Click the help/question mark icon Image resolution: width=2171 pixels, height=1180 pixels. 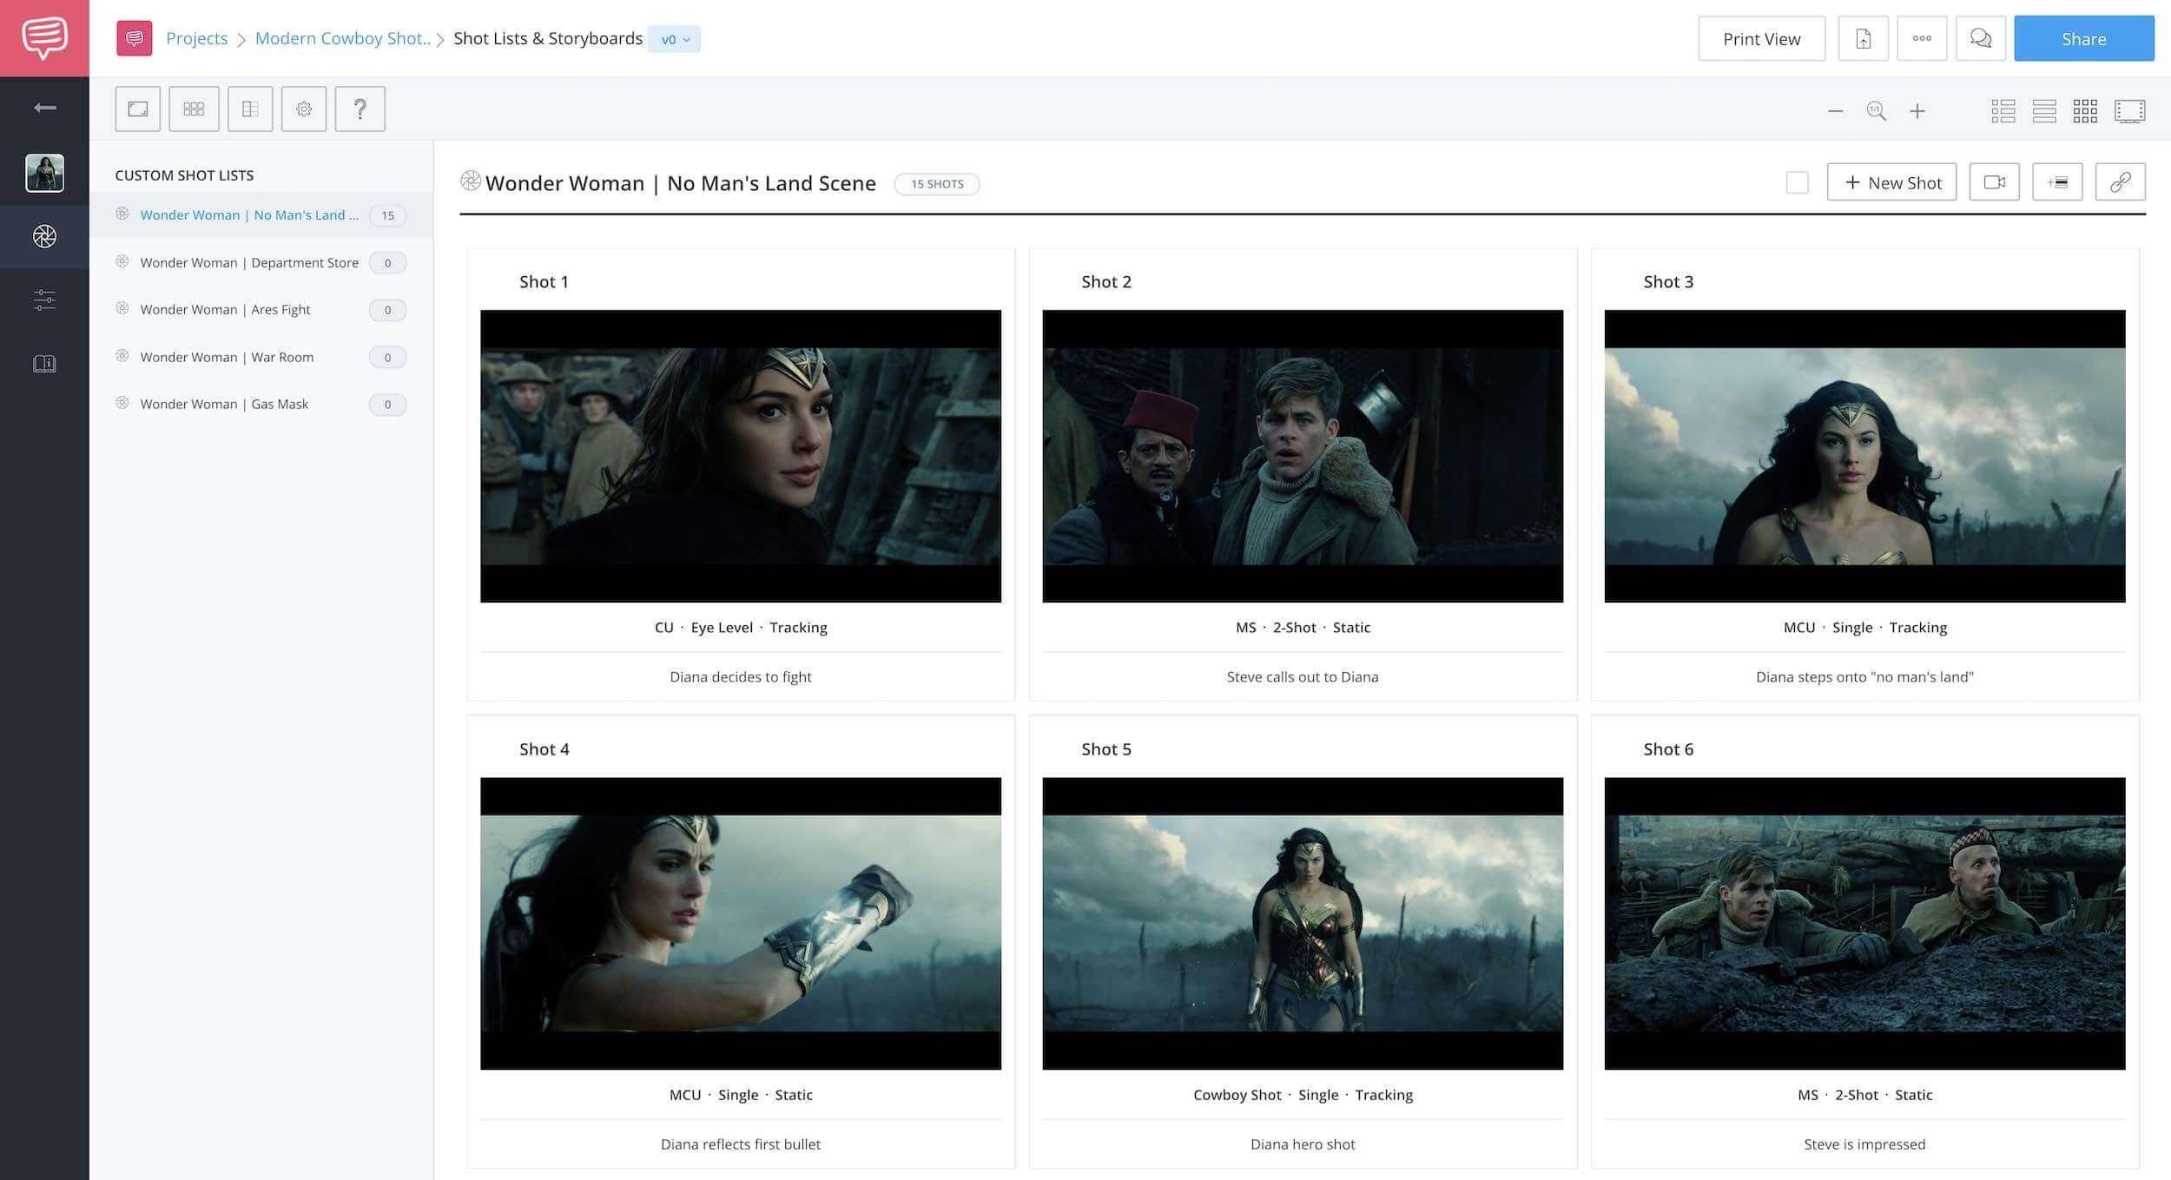click(359, 108)
